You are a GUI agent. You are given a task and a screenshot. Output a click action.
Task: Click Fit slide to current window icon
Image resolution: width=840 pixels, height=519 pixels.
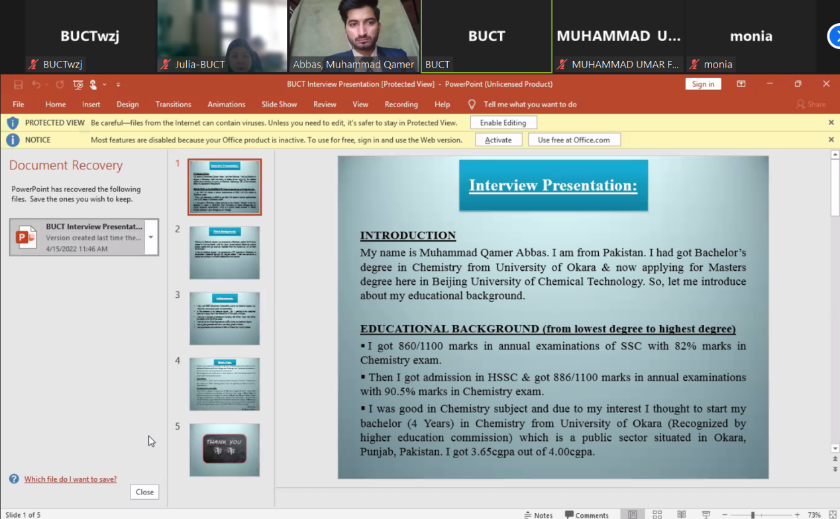[833, 514]
